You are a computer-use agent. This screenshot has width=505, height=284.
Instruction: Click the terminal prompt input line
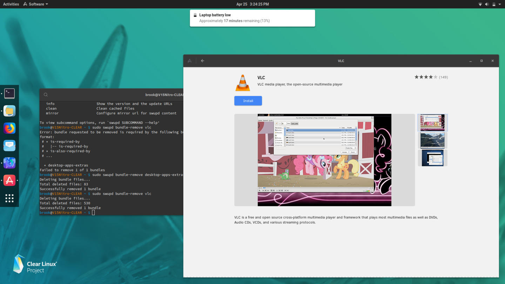[x=67, y=212]
